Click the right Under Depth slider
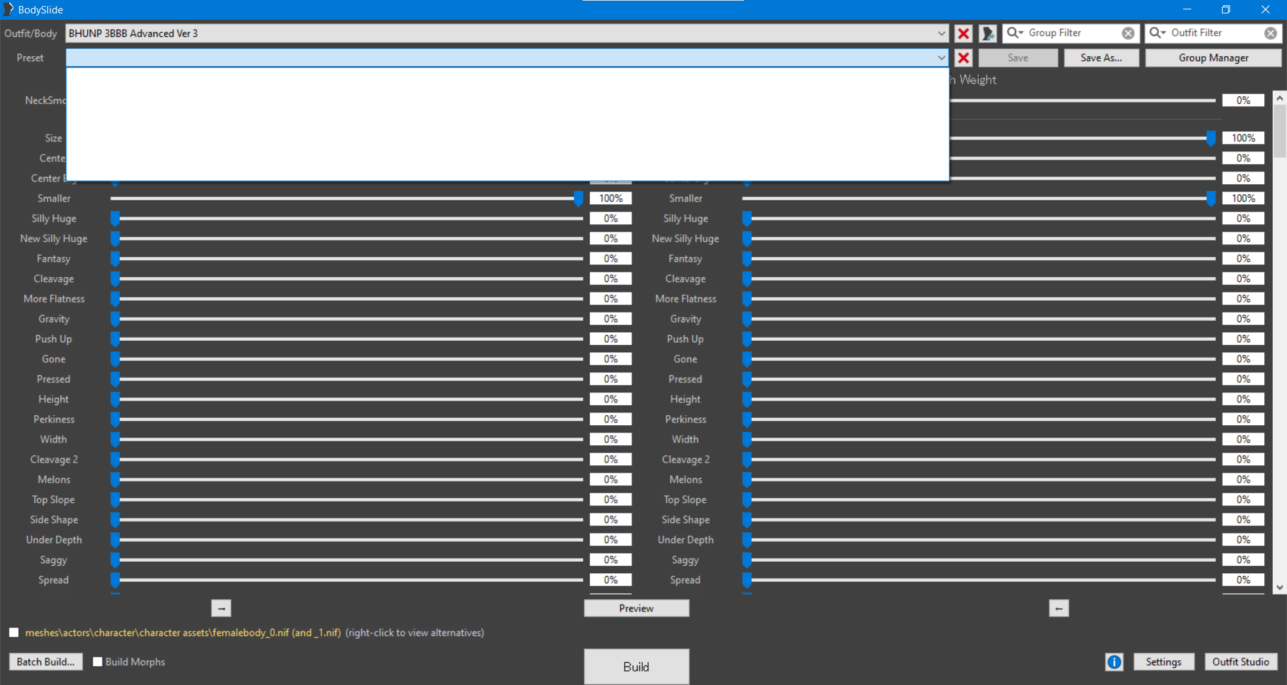 979,540
